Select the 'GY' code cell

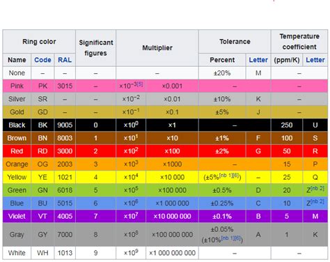point(42,234)
